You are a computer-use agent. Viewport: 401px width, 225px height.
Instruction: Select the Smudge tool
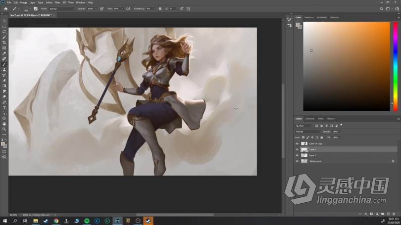[4, 91]
